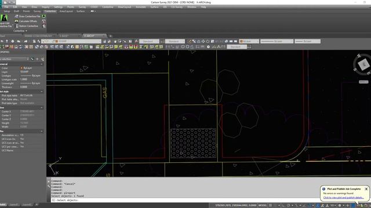The height and width of the screenshot is (208, 371).
Task: Click the Layout1 tab
Action: click(14, 205)
